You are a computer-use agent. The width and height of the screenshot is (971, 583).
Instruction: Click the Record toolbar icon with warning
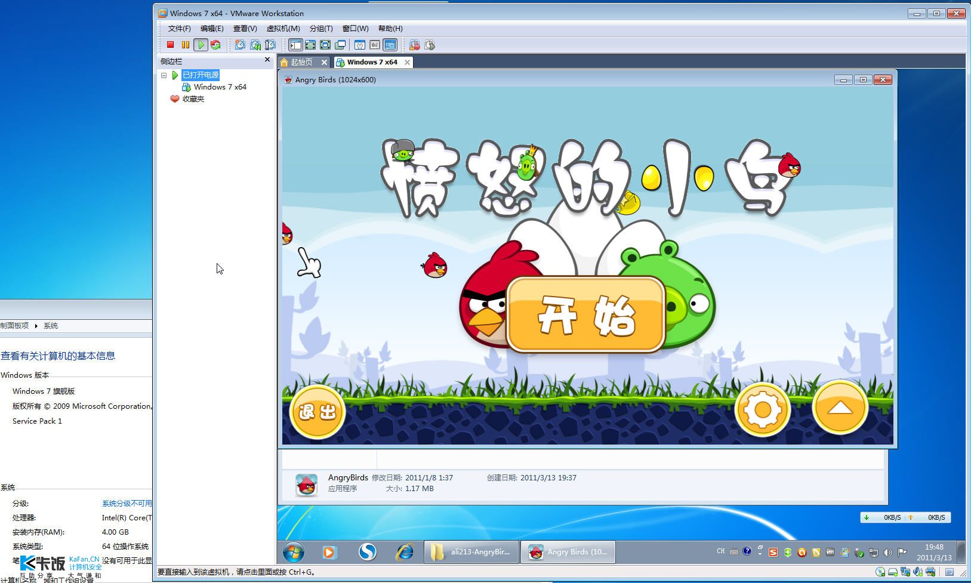415,45
